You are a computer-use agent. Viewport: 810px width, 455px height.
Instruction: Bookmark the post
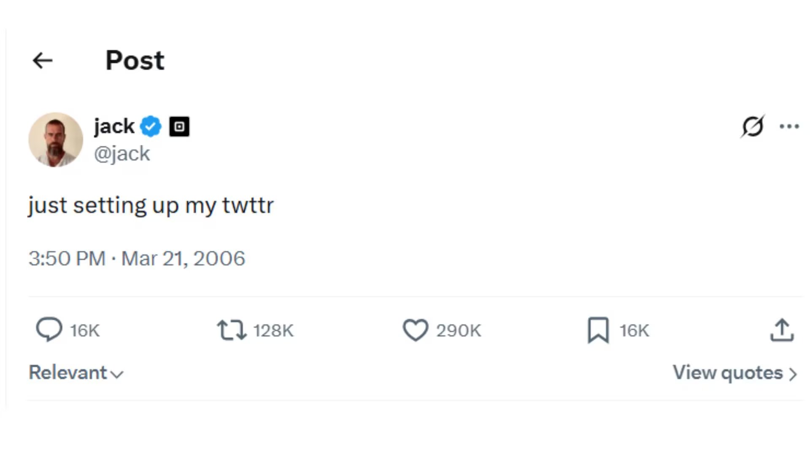pos(598,330)
